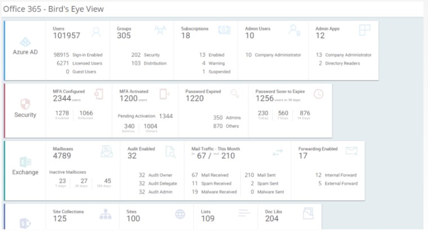The image size is (428, 231).
Task: Click 10 Company Administrator under Admin Users
Action: pos(273,55)
